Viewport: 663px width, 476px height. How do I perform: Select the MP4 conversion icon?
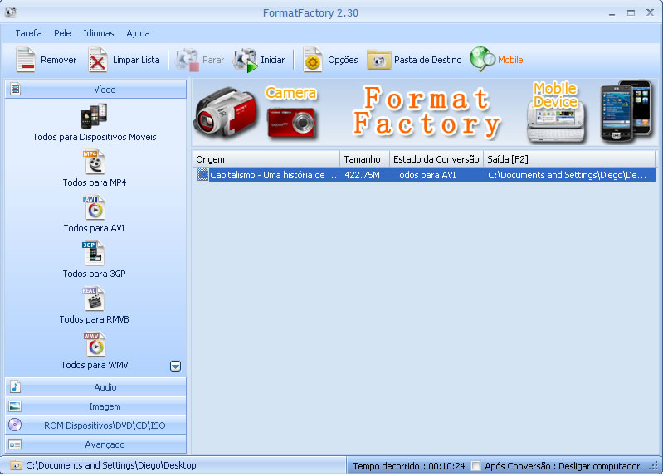pos(95,162)
